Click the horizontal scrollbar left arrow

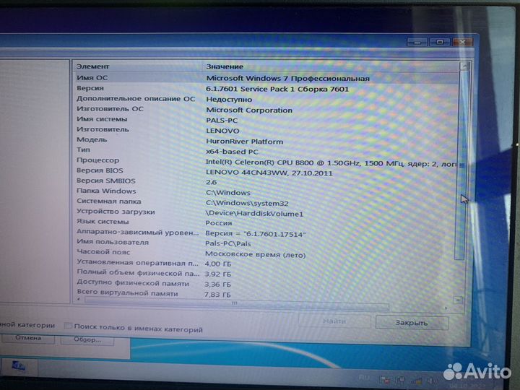click(x=79, y=299)
